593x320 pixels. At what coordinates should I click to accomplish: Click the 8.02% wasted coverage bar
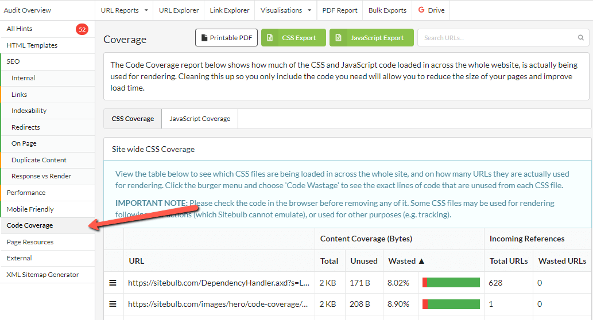(451, 283)
